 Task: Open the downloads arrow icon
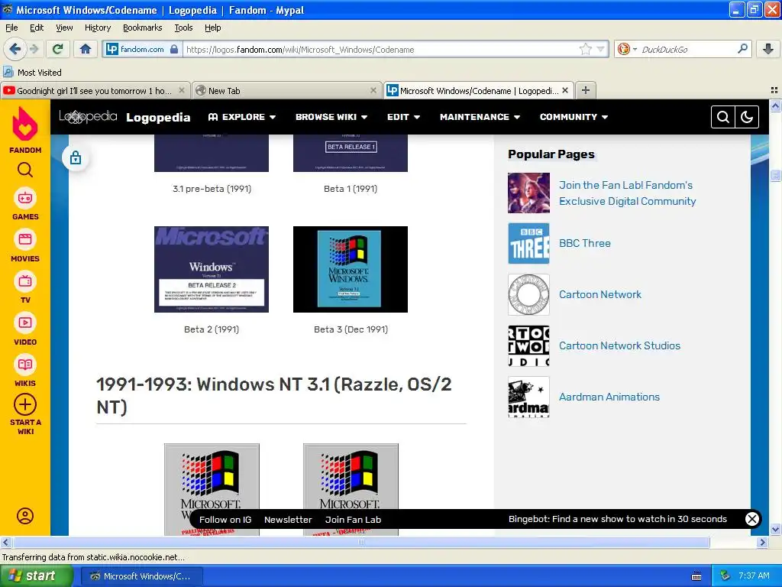[768, 49]
